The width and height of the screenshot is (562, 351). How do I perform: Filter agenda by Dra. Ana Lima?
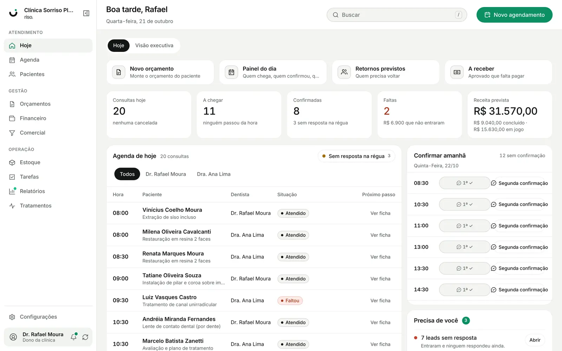tap(214, 174)
